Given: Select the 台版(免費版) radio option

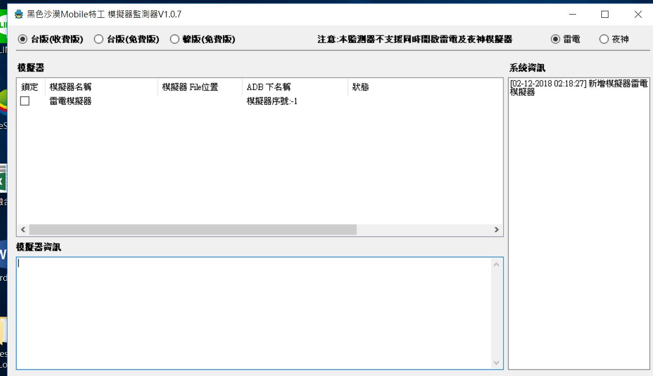Looking at the screenshot, I should (127, 39).
